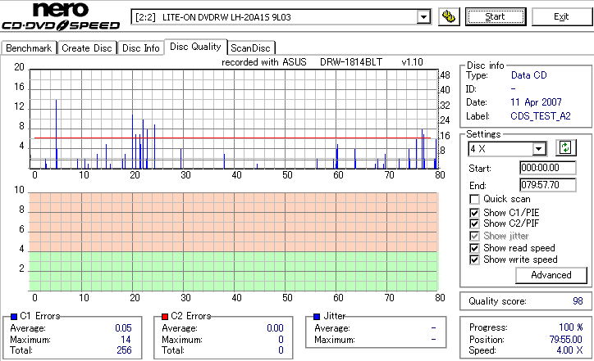The height and width of the screenshot is (361, 594).
Task: Click the green refresh speed settings icon
Action: [x=565, y=147]
